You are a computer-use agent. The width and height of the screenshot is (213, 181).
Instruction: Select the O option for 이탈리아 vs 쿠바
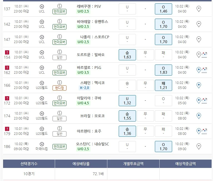click(x=163, y=101)
